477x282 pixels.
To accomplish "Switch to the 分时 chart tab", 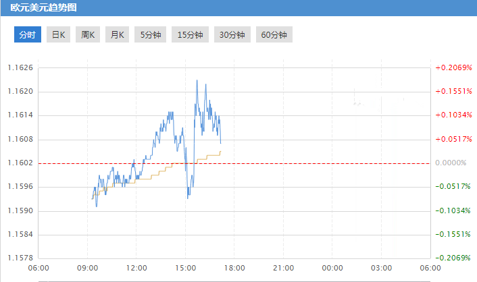I will tap(28, 35).
